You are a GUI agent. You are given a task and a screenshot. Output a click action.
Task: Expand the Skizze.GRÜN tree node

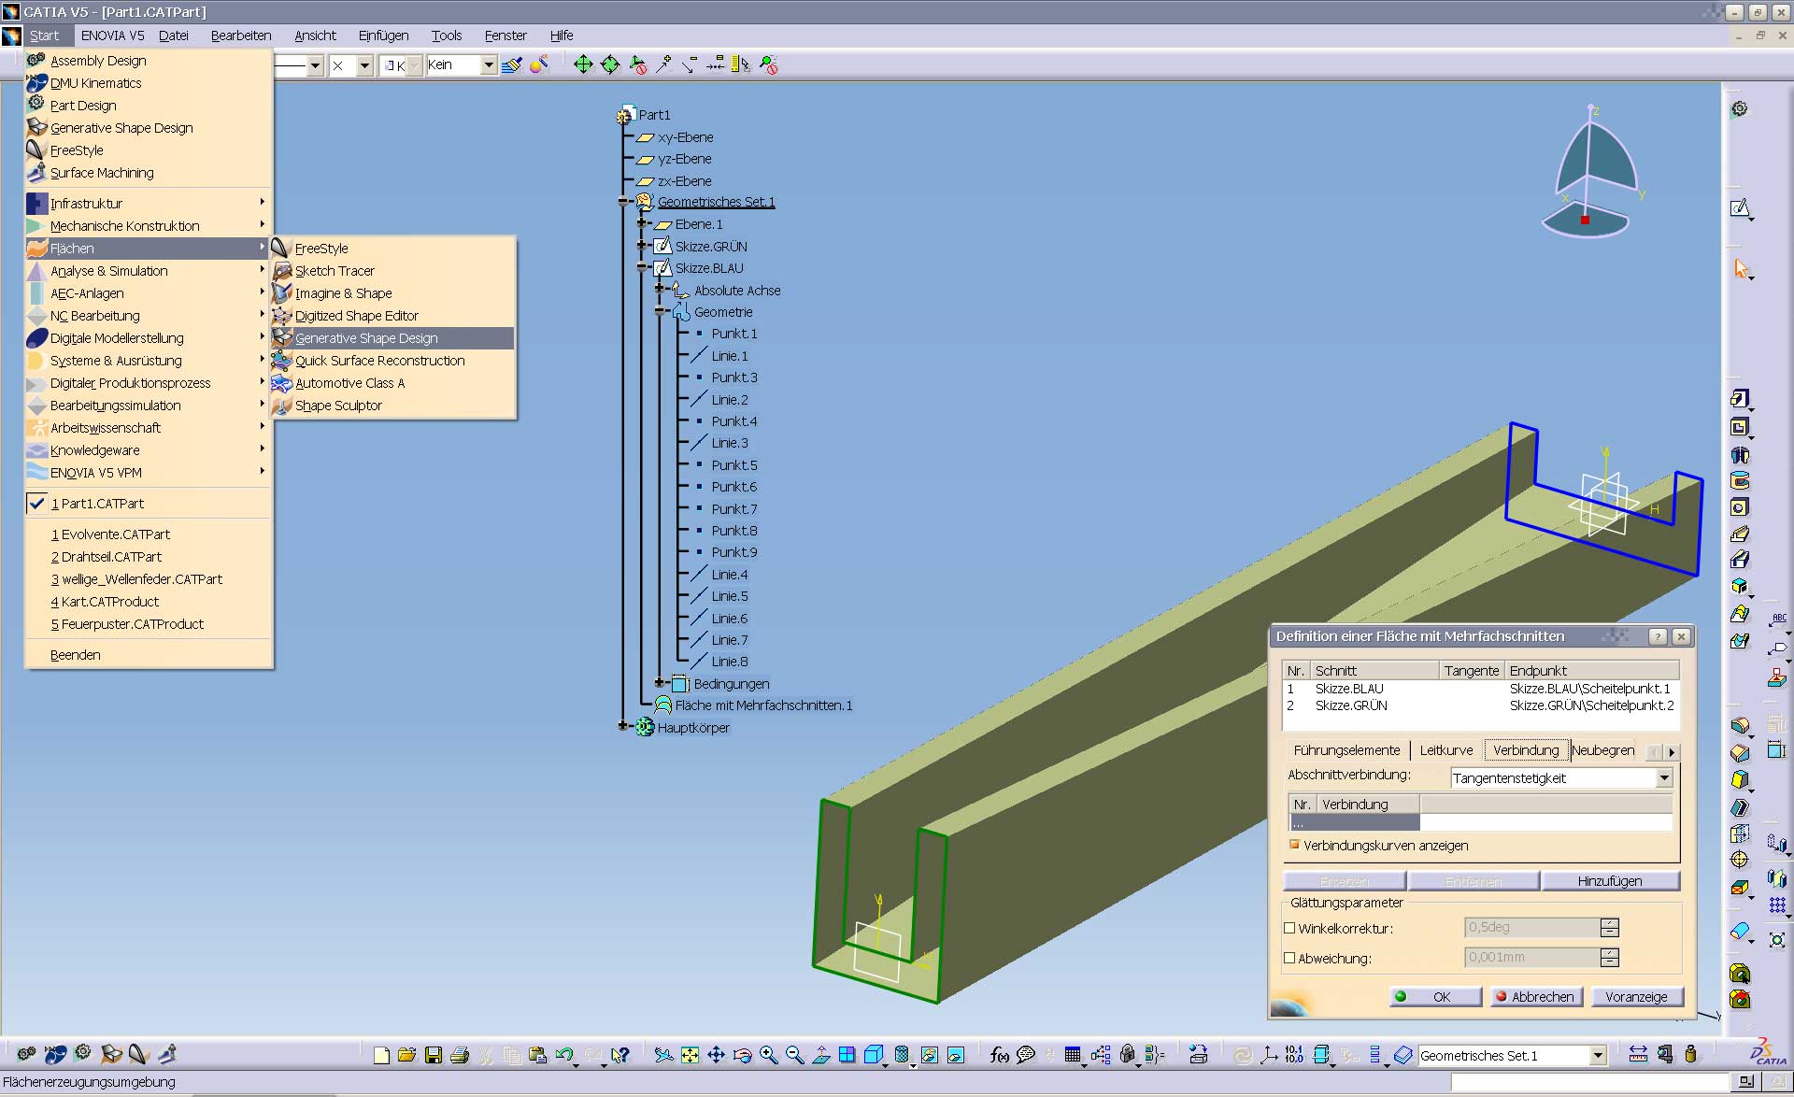(x=643, y=246)
